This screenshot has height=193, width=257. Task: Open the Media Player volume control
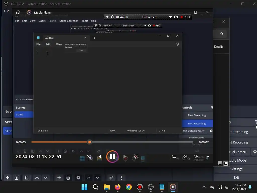coord(185,157)
